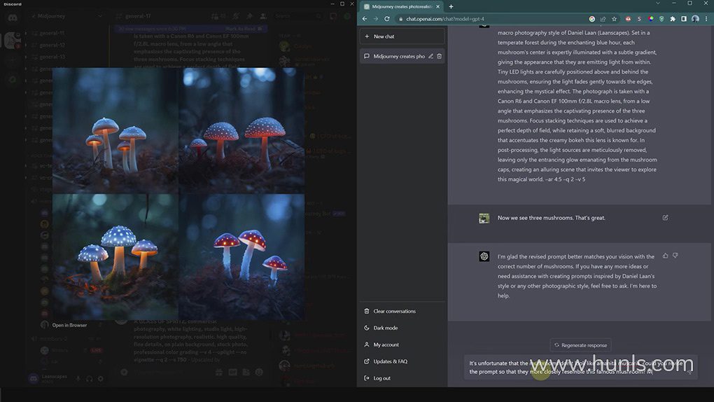Click the mushroom image grid in Discord
Viewport: 714px width, 402px height.
tap(178, 194)
